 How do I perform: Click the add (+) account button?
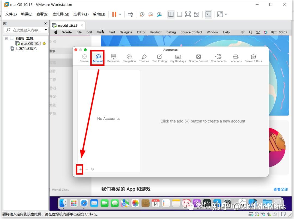click(80, 169)
